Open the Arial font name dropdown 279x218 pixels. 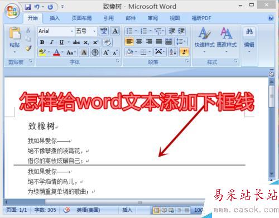tap(72, 31)
